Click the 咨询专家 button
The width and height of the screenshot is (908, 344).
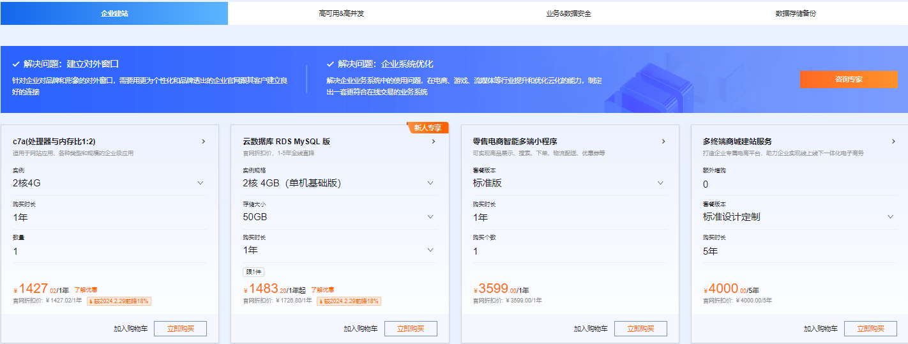point(849,79)
